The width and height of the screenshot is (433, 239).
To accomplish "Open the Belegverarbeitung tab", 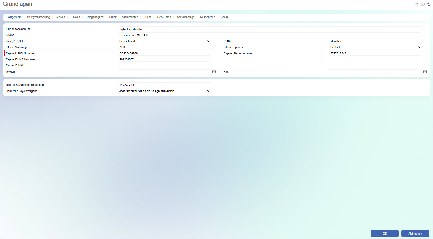I will tap(39, 17).
